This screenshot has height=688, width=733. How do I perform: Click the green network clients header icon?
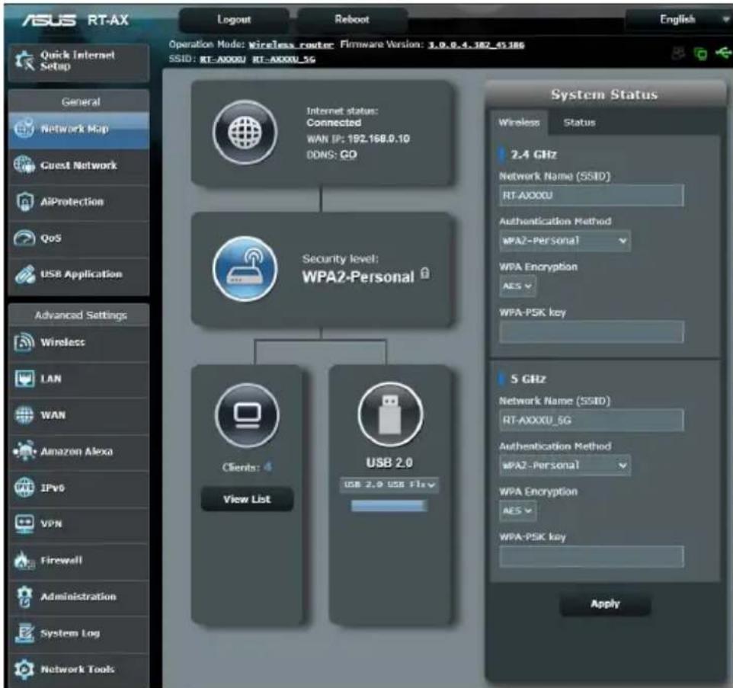click(x=700, y=54)
